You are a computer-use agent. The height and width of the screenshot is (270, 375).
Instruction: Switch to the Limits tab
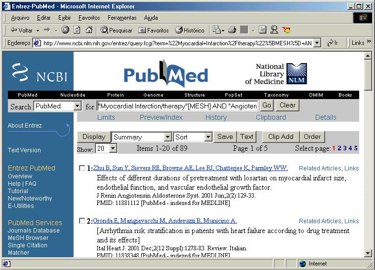(x=106, y=117)
